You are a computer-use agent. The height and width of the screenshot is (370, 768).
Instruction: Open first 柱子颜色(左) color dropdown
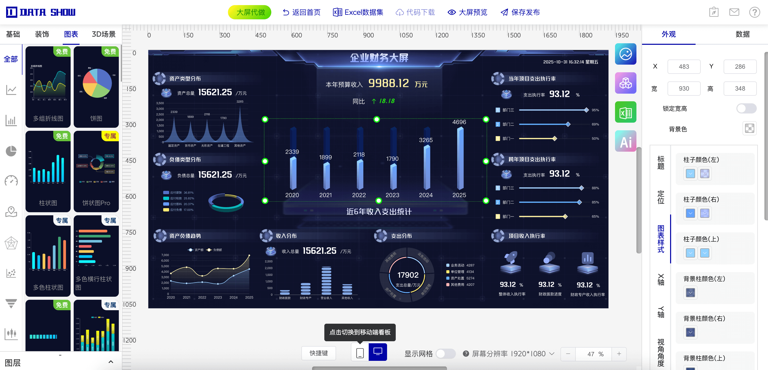coord(690,173)
